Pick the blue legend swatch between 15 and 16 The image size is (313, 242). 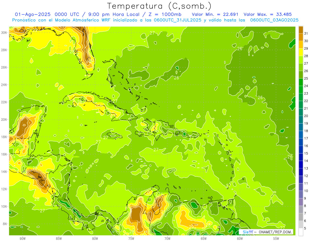[301, 150]
